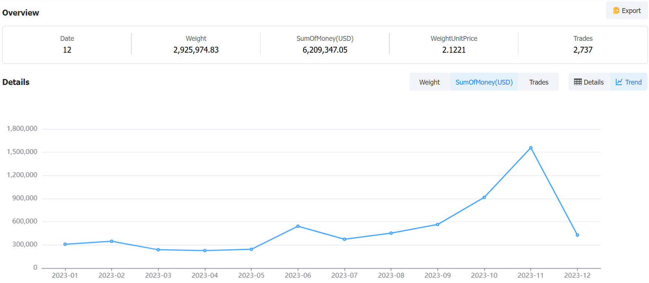Show the Trend chart view
The height and width of the screenshot is (283, 649).
click(x=629, y=82)
